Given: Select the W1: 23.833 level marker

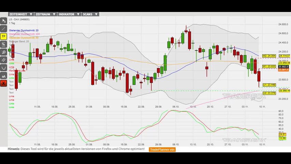Looking at the screenshot, I should (269, 66).
